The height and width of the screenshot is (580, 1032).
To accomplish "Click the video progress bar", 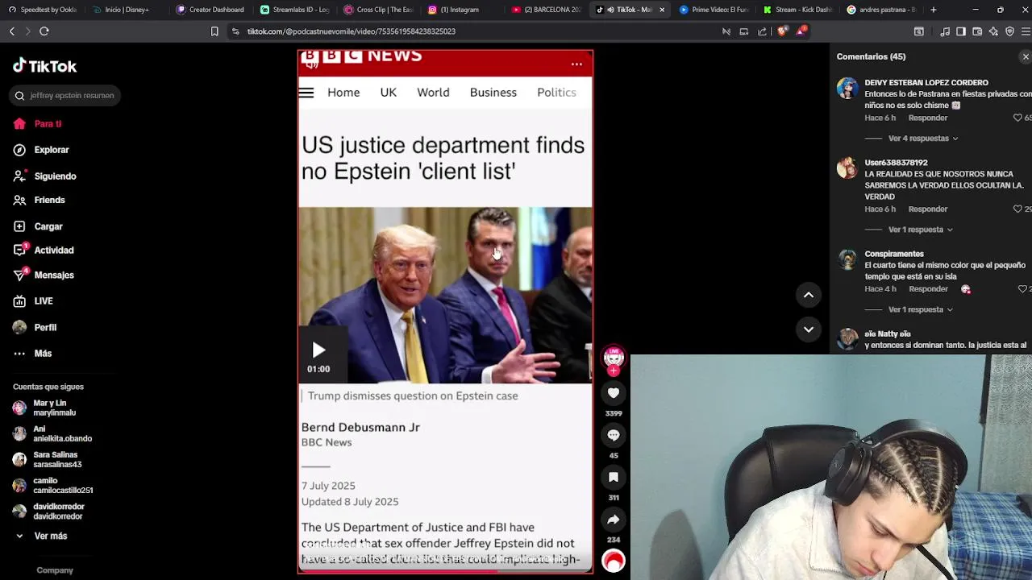I will 445,570.
